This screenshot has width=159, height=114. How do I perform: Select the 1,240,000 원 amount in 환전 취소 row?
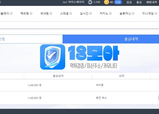coord(34,98)
